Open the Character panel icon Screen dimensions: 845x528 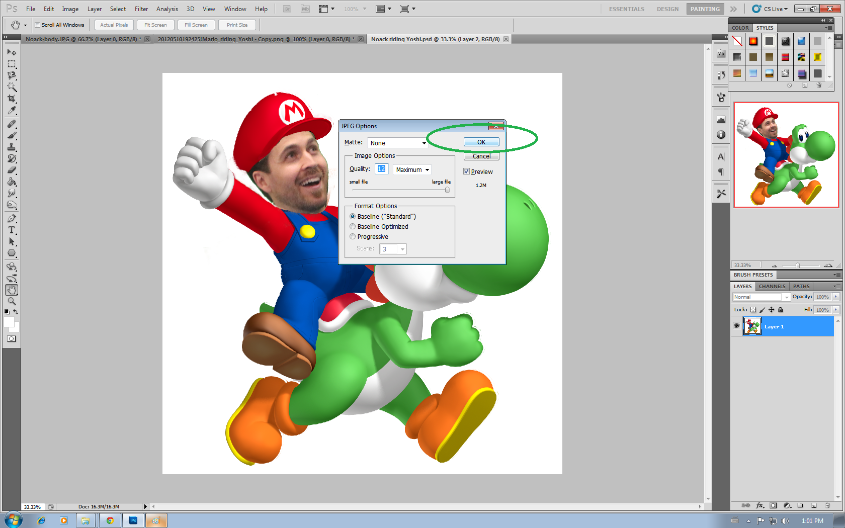point(721,157)
